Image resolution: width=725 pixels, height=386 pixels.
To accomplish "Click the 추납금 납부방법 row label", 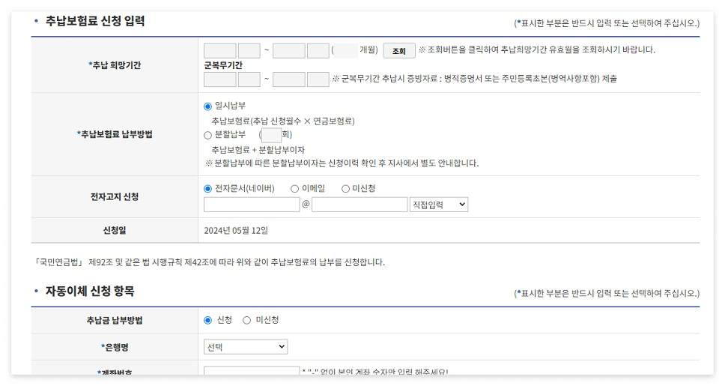I will tap(115, 320).
